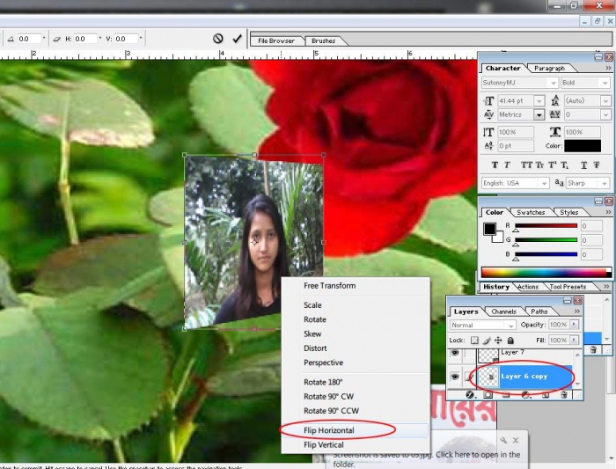
Task: Apply faux bold text style
Action: pos(495,165)
